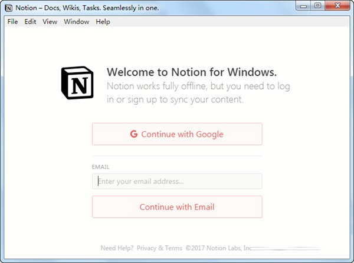Open the Window menu
The height and width of the screenshot is (263, 354).
point(76,22)
